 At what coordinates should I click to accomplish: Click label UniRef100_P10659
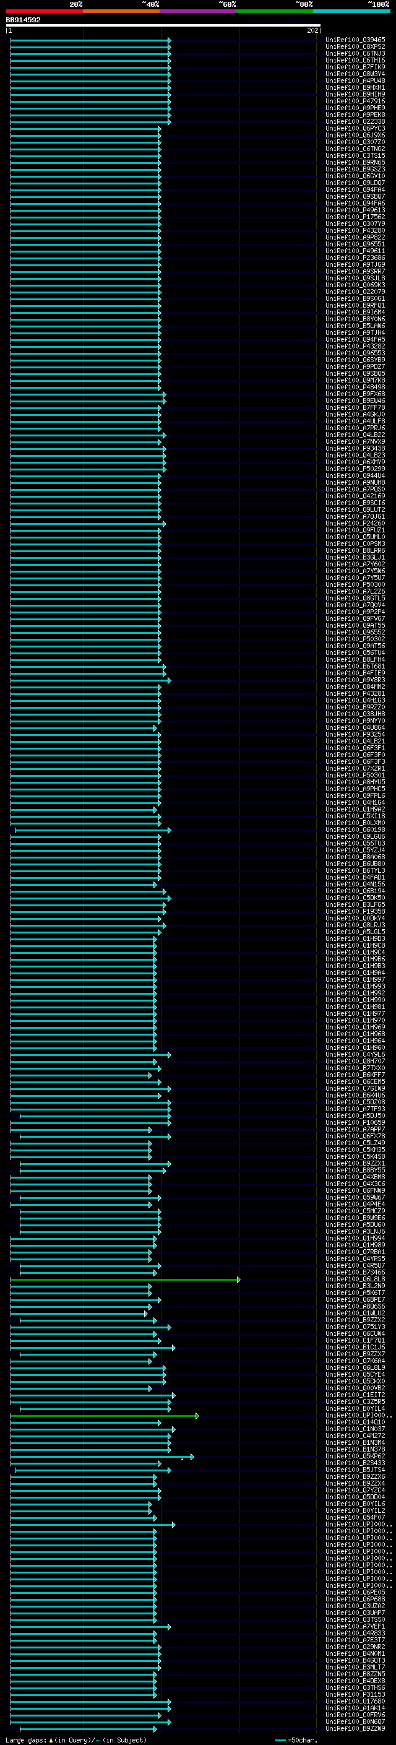tap(355, 1122)
